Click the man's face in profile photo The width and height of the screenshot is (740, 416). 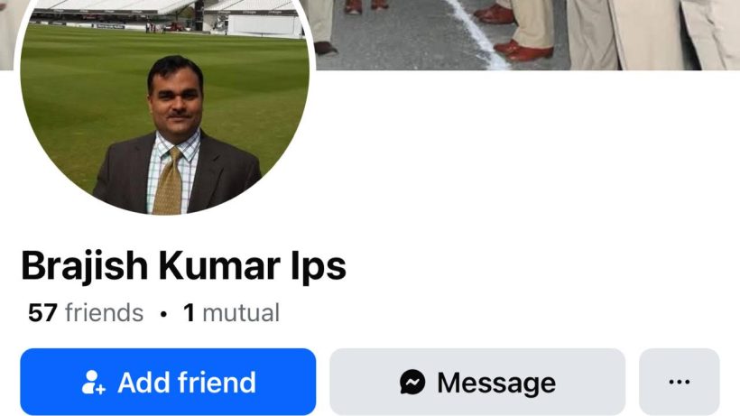(x=176, y=101)
